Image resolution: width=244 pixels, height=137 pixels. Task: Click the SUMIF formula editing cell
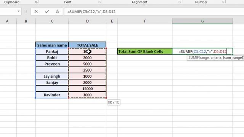click(202, 51)
